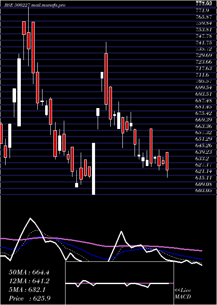Select the 645.26 price axis label
This screenshot has width=217, height=305.
coord(204,146)
